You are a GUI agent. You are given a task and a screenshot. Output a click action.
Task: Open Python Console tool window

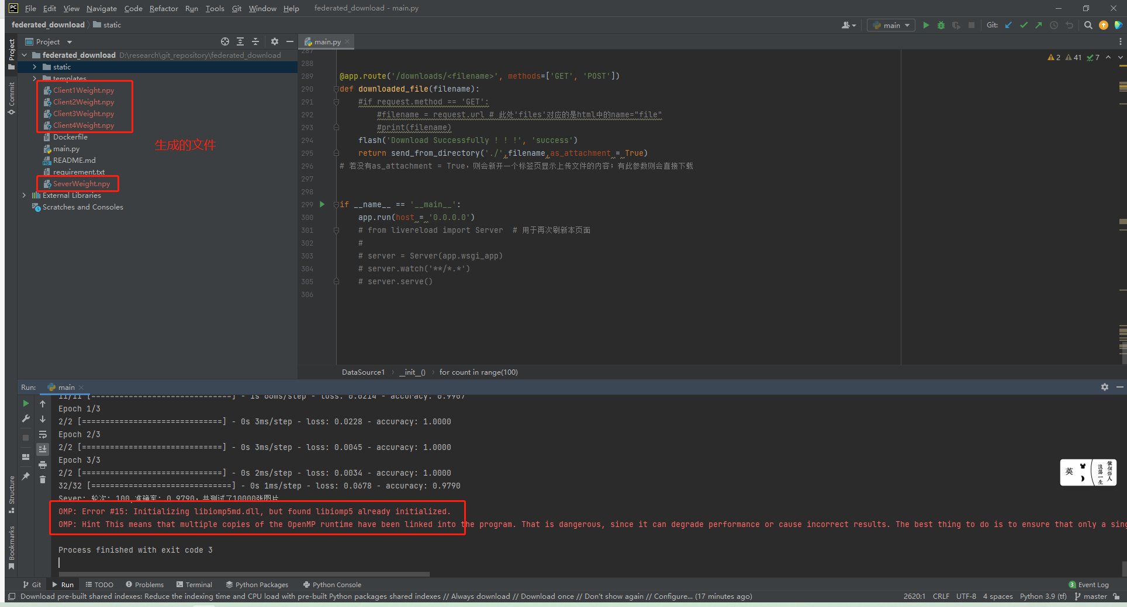[332, 584]
